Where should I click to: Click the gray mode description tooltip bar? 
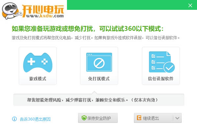point(98,100)
